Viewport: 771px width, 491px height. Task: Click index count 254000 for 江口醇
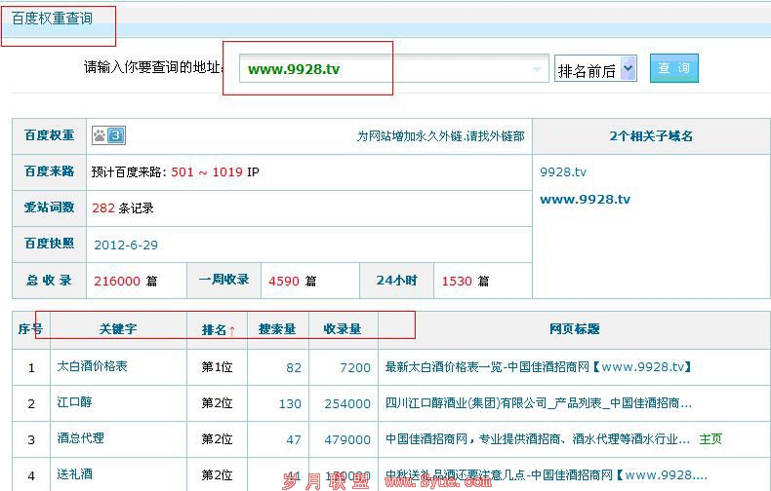pyautogui.click(x=347, y=404)
